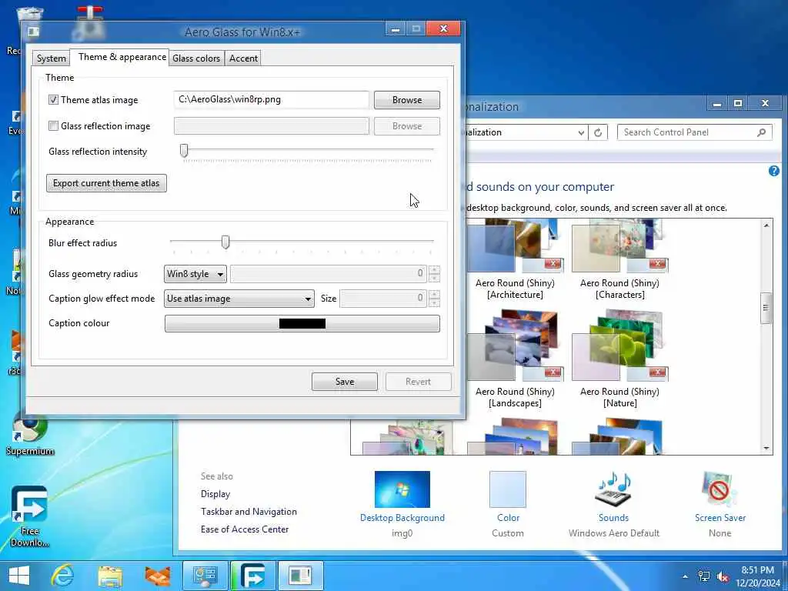
Task: Open the Start menu Windows logo
Action: point(19,576)
